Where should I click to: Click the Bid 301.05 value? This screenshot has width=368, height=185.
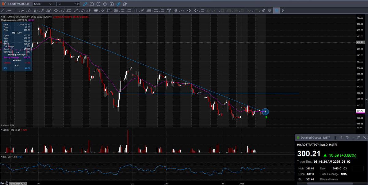point(310,179)
